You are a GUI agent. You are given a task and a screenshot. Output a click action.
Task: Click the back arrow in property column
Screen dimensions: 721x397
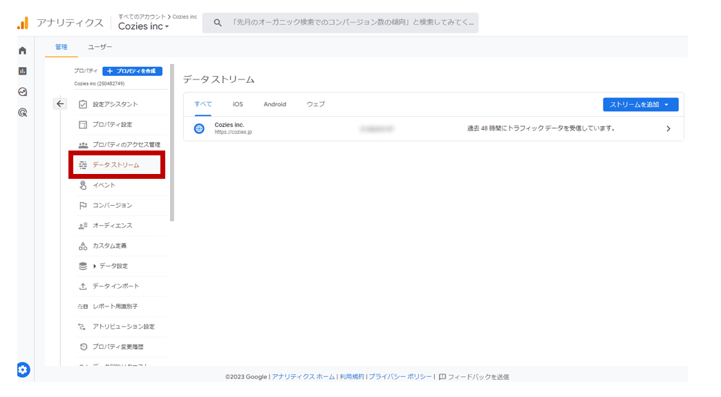[60, 104]
